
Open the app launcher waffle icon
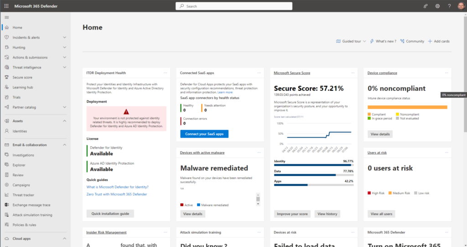[x=6, y=6]
